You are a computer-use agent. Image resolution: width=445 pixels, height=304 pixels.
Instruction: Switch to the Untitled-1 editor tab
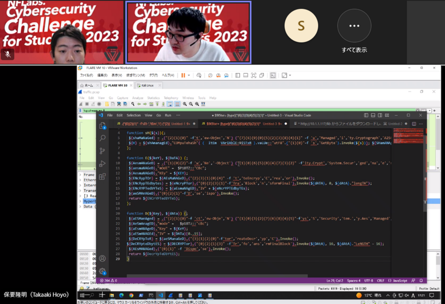click(x=156, y=124)
